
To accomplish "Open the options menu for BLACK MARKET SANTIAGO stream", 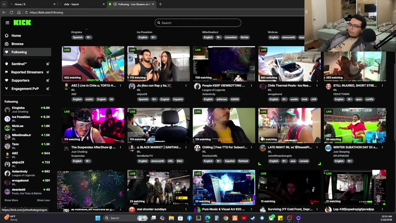I will coord(186,147).
